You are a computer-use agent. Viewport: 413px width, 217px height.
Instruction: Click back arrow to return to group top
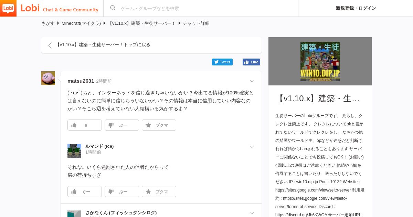tap(50, 45)
